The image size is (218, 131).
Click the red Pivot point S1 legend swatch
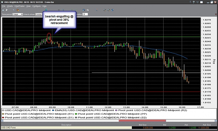click(x=3, y=117)
